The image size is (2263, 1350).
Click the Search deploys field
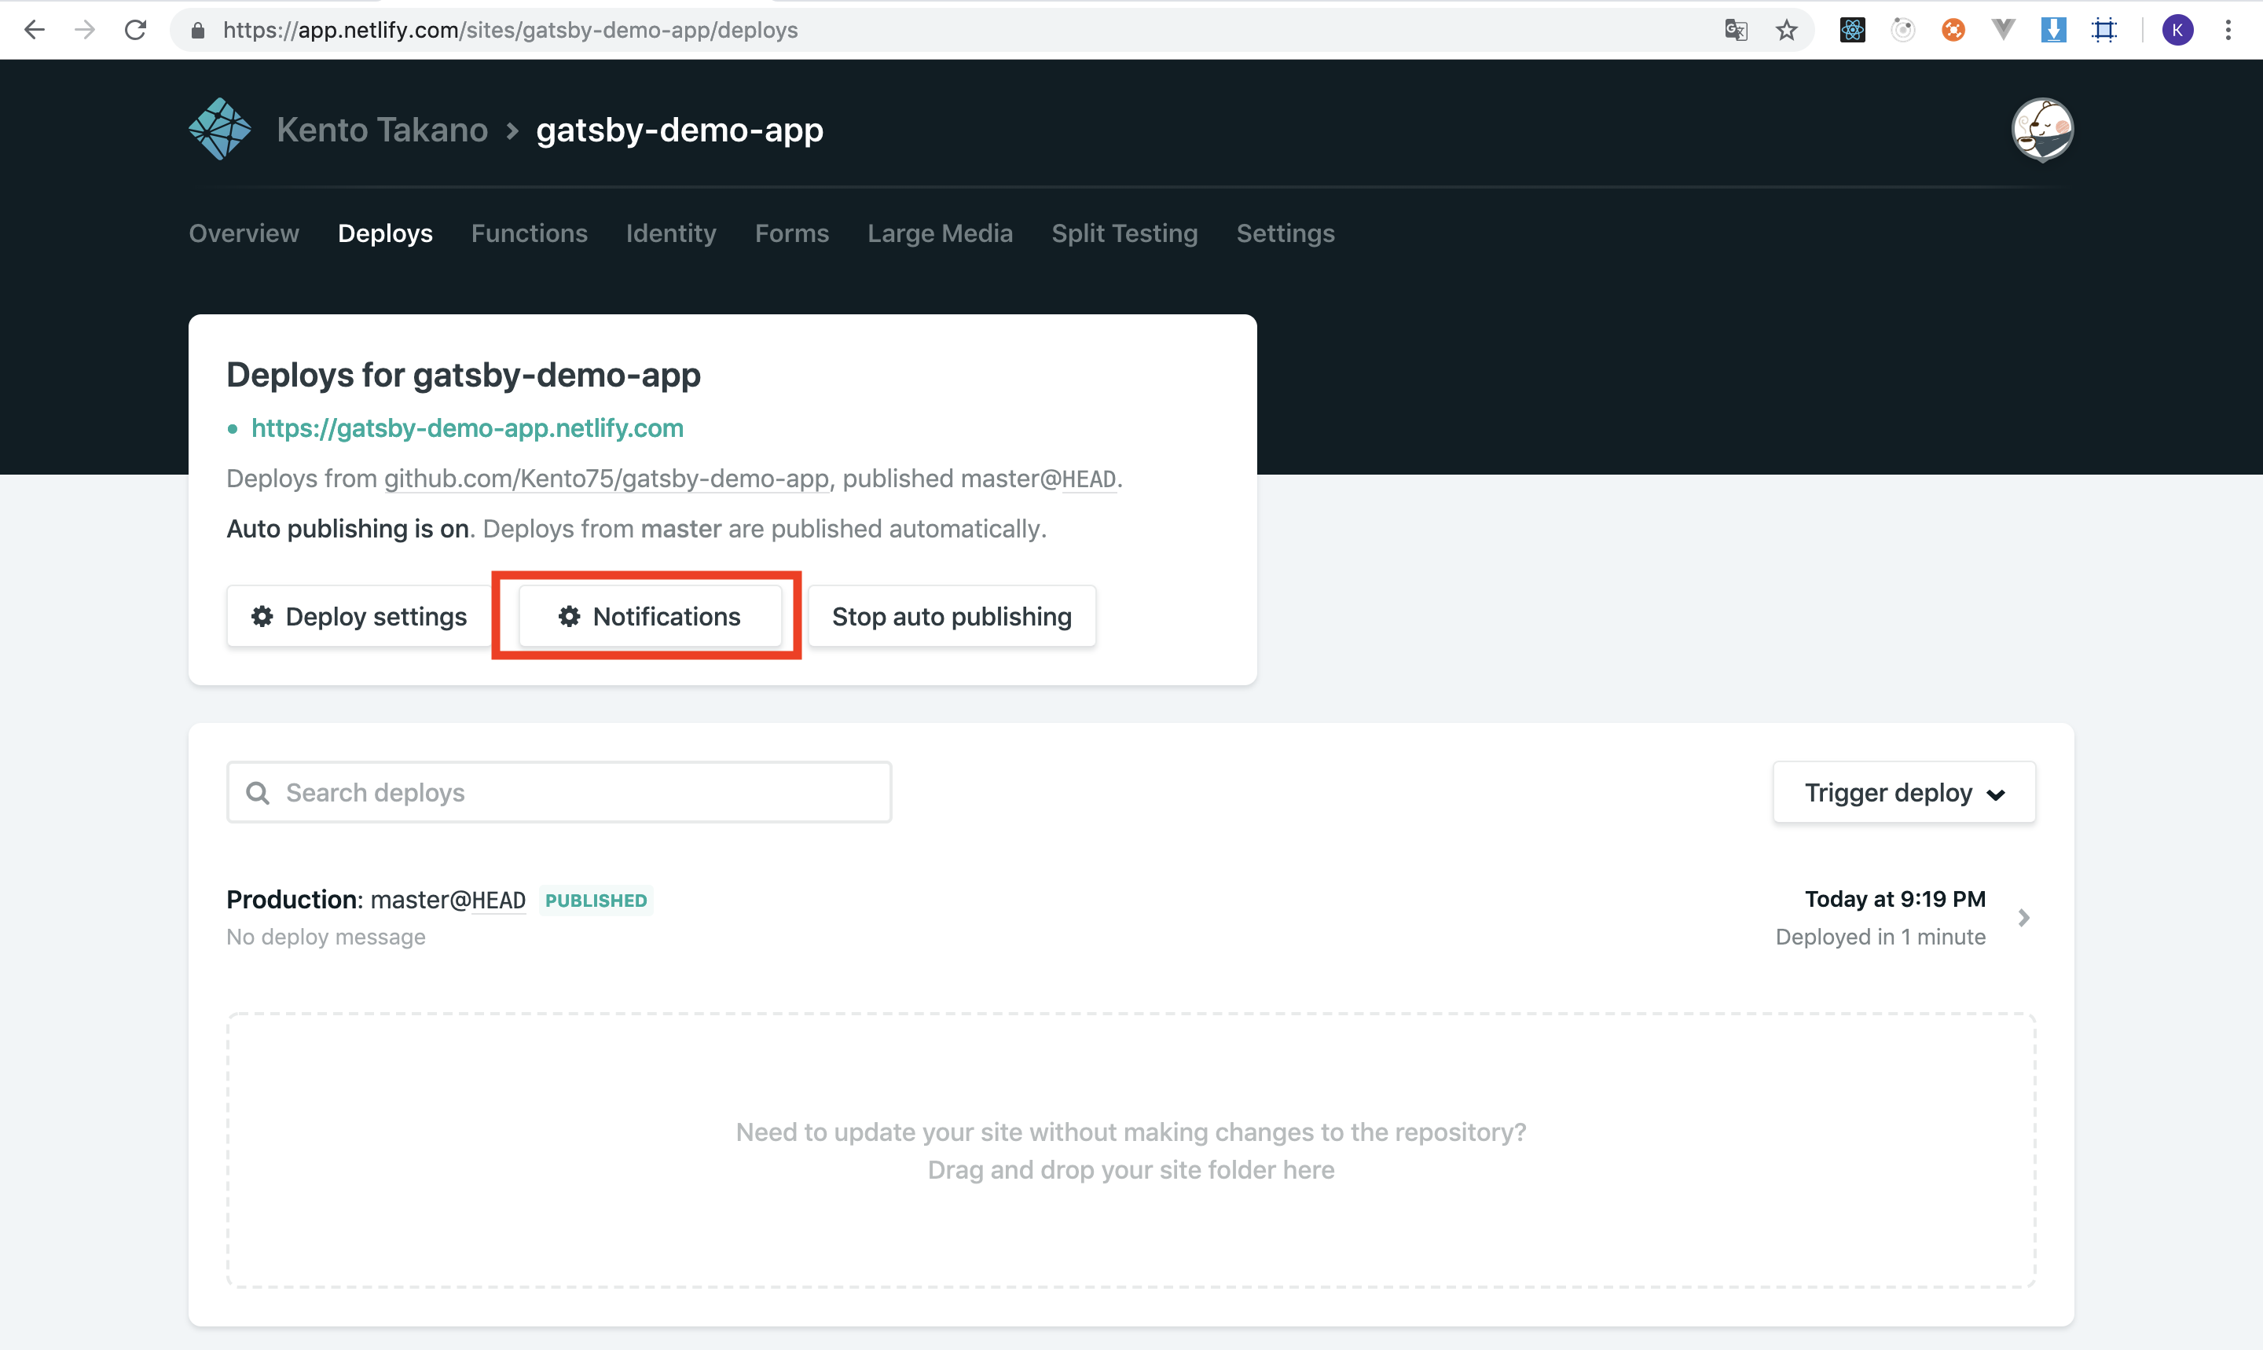(559, 792)
